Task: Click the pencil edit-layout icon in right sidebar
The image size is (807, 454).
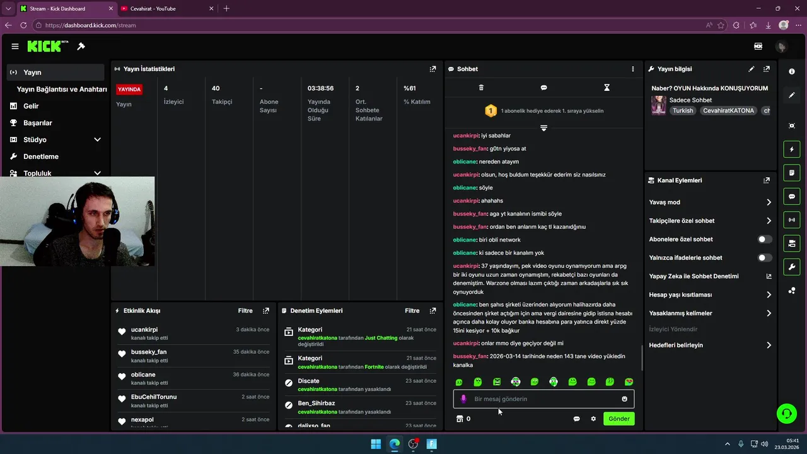Action: coord(792,95)
